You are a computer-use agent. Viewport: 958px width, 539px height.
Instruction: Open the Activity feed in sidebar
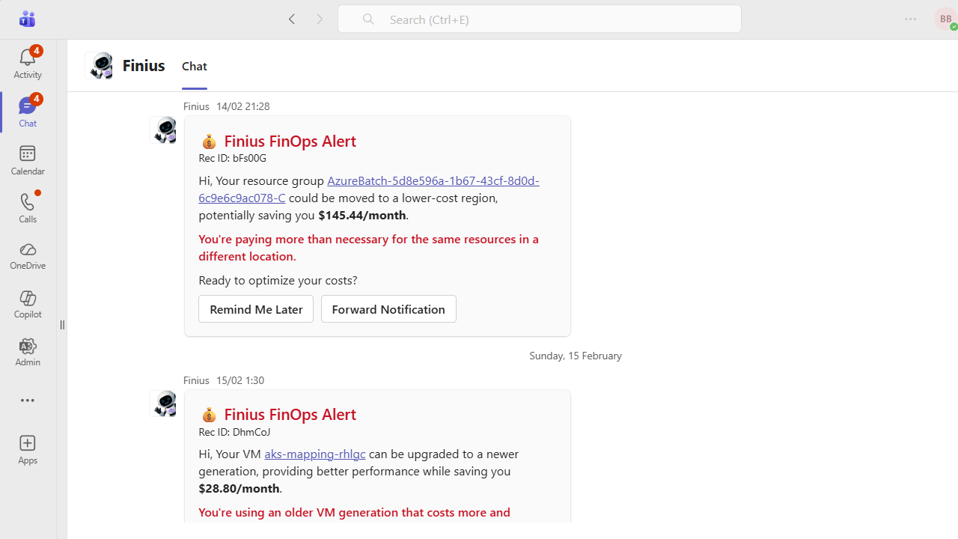(28, 63)
